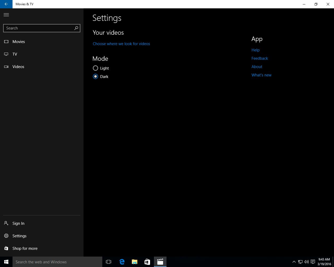Click the taskbar web and Windows search box
The height and width of the screenshot is (267, 334).
pyautogui.click(x=57, y=262)
